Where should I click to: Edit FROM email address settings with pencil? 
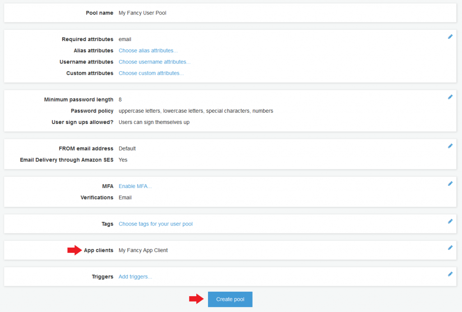pyautogui.click(x=450, y=146)
